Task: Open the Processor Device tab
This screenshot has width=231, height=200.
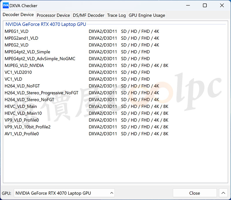Action: pos(53,15)
